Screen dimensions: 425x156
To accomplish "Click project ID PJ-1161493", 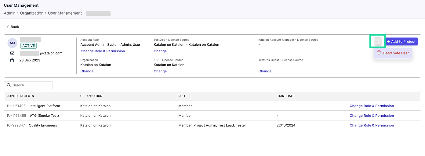I will click(16, 106).
